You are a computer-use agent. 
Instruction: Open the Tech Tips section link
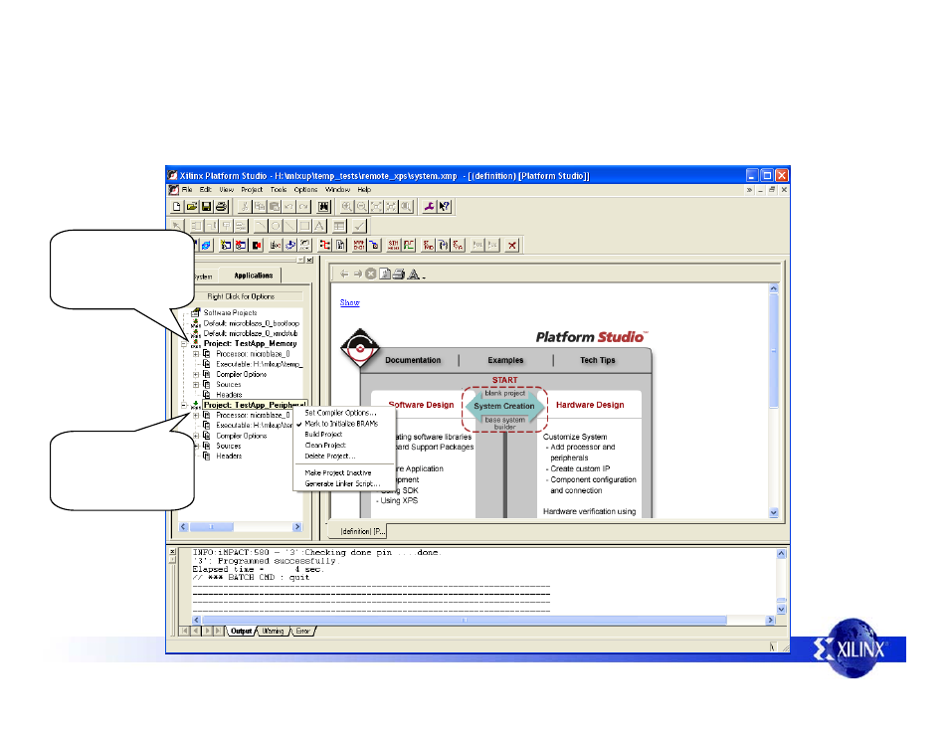pyautogui.click(x=598, y=360)
